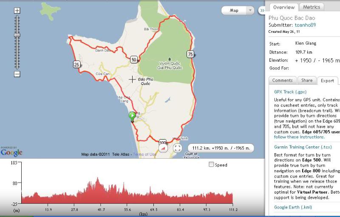Collapse the side panel with the chevron arrows
Screen dimensions: 340x217
click(262, 10)
